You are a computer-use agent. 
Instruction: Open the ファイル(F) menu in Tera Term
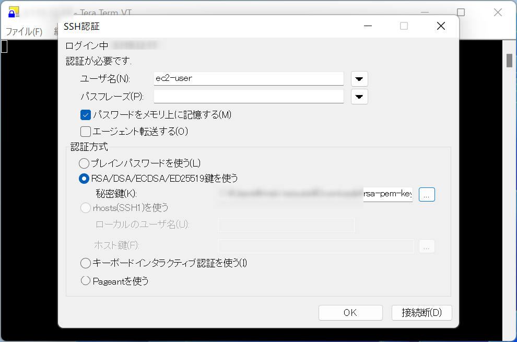[24, 32]
